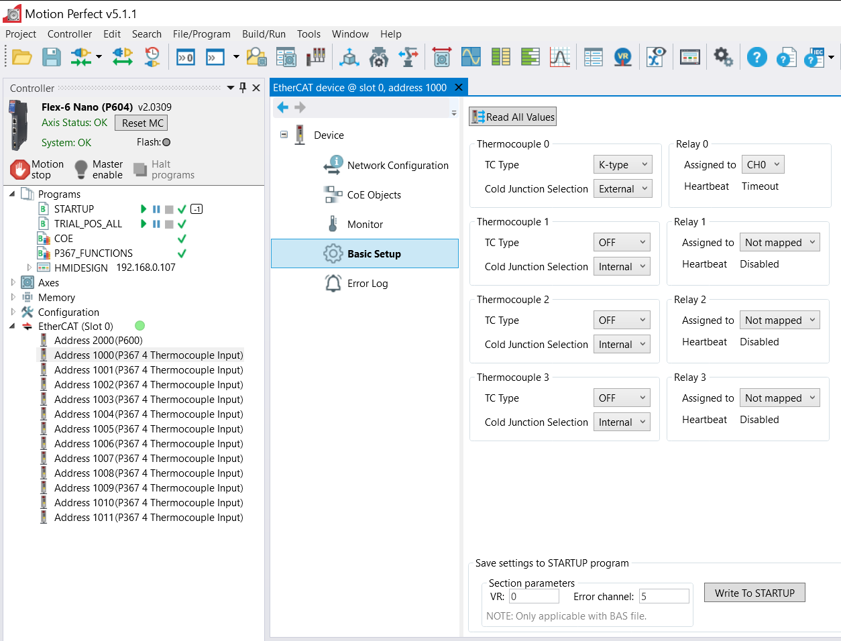
Task: Run the TRIAL_POS_ALL program
Action: coord(144,224)
